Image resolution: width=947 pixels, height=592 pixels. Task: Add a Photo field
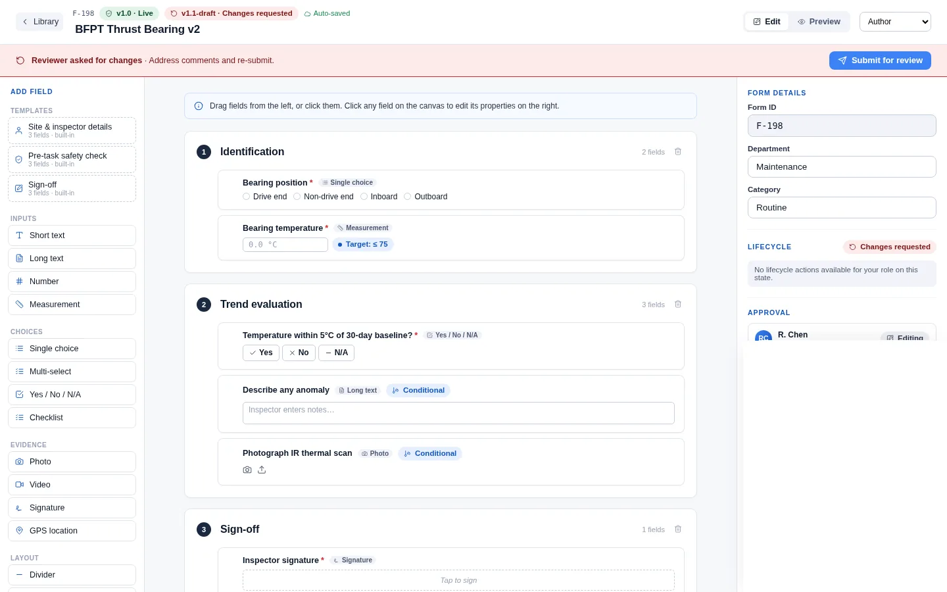click(72, 462)
